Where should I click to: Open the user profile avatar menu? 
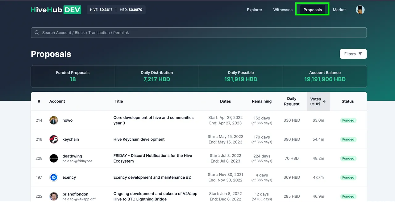click(x=360, y=10)
